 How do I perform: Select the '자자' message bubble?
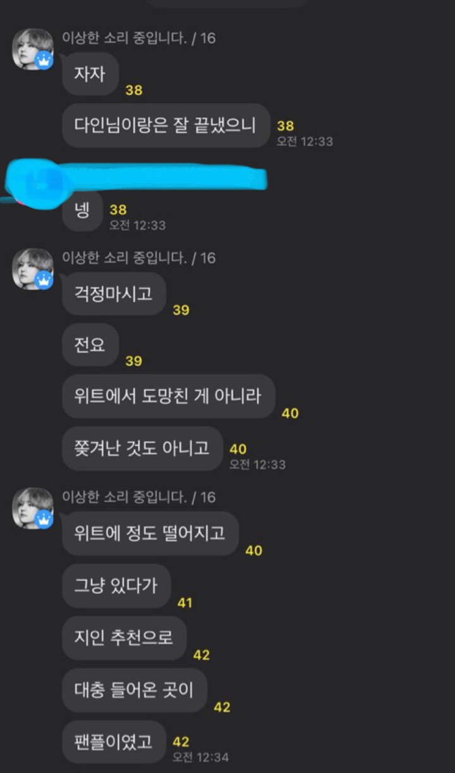coord(90,74)
